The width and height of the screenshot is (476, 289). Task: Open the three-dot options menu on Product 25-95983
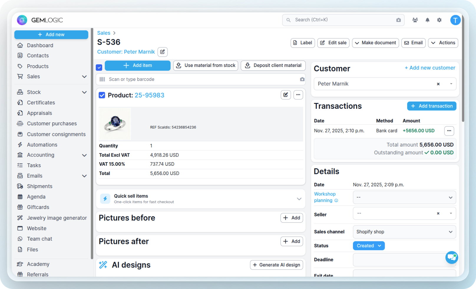coord(298,95)
